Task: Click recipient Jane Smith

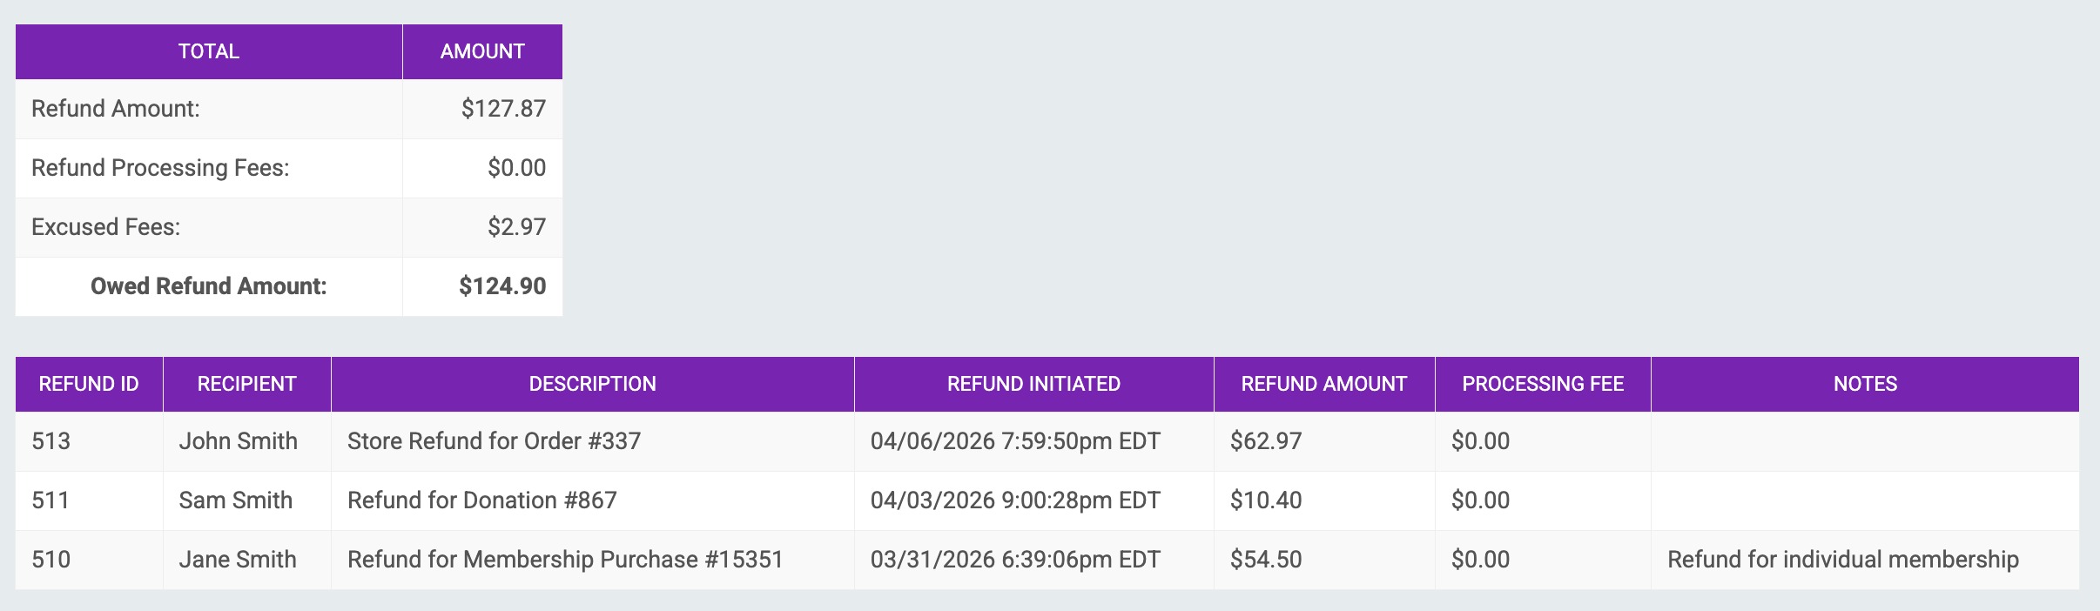Action: coord(238,560)
